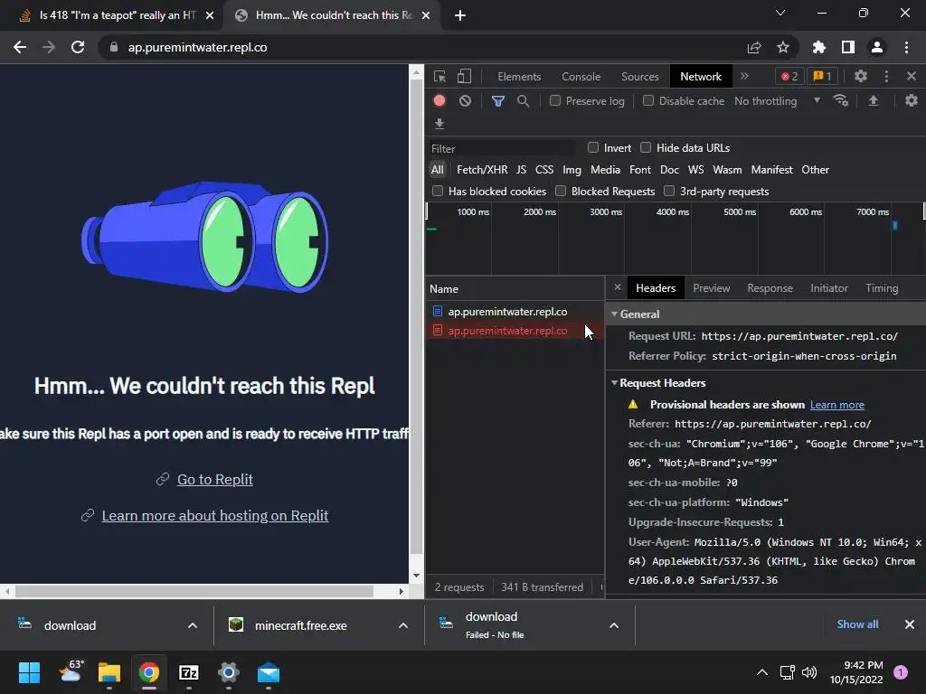Show the 1 issue badge

tap(823, 76)
